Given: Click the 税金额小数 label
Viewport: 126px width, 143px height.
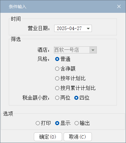Looking at the screenshot, I should [36, 98].
